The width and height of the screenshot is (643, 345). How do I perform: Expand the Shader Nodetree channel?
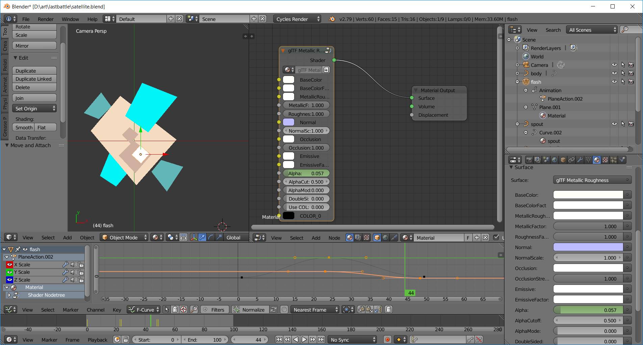9,295
